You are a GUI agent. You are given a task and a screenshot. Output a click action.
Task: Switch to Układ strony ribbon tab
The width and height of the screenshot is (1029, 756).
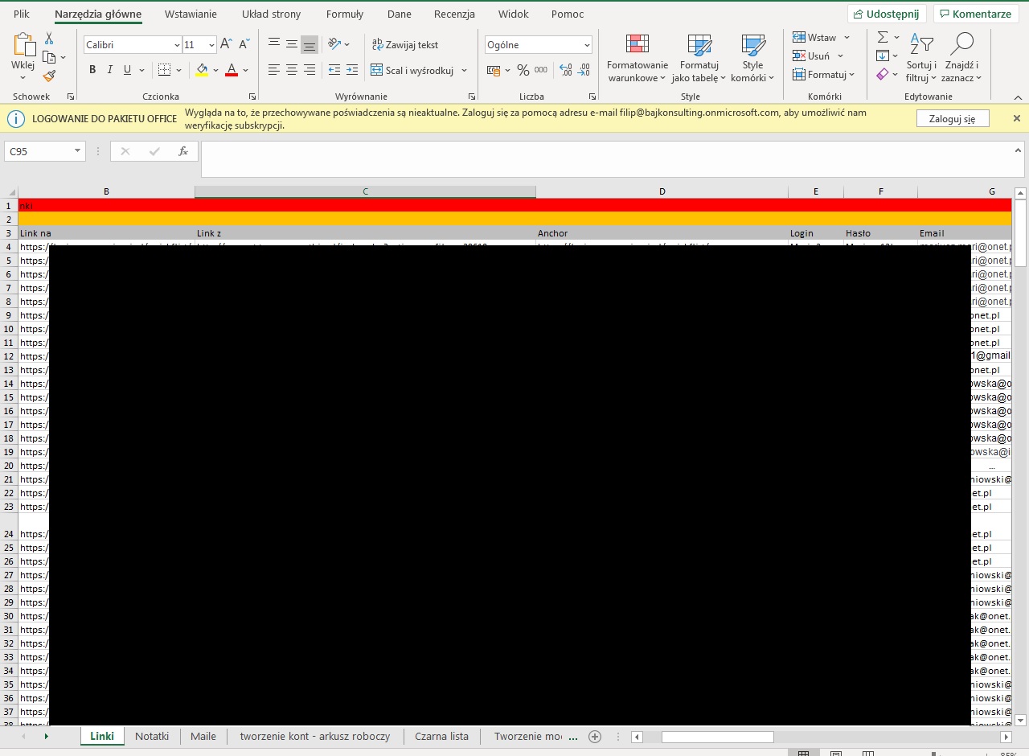271,14
